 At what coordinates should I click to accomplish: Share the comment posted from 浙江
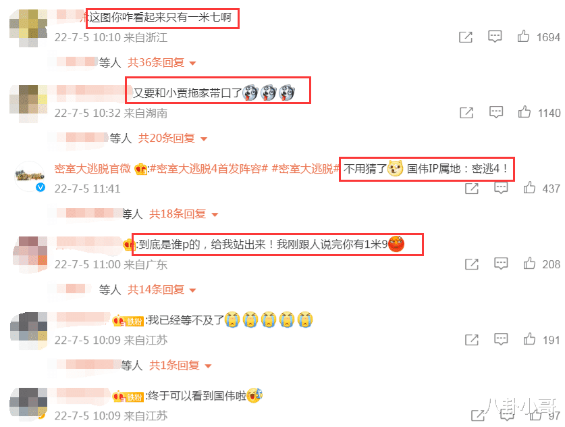(x=466, y=36)
